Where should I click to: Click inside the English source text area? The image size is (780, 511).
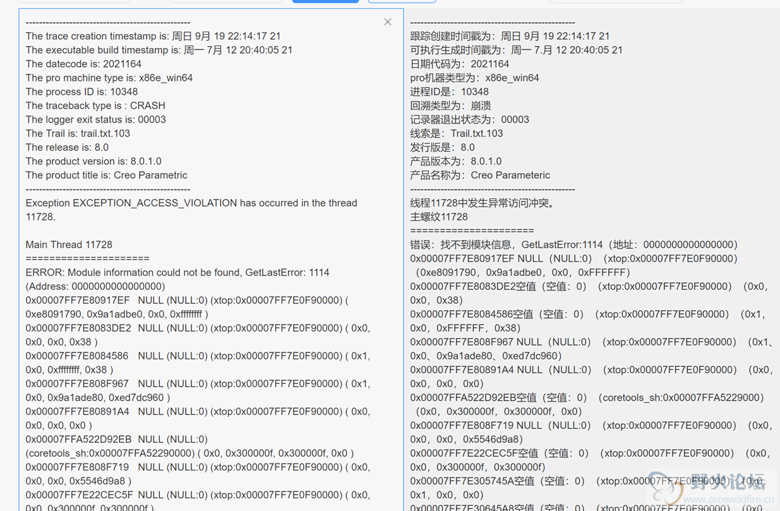[x=211, y=260]
